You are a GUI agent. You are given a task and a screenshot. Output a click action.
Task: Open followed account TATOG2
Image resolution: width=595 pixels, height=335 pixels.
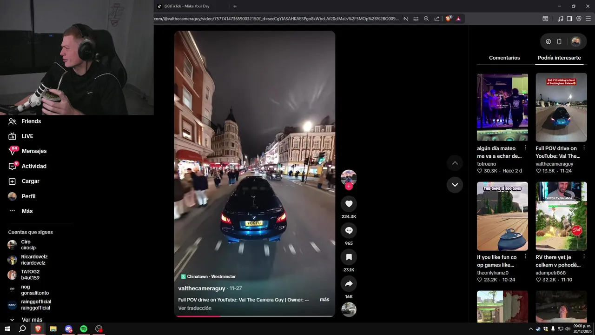point(24,275)
